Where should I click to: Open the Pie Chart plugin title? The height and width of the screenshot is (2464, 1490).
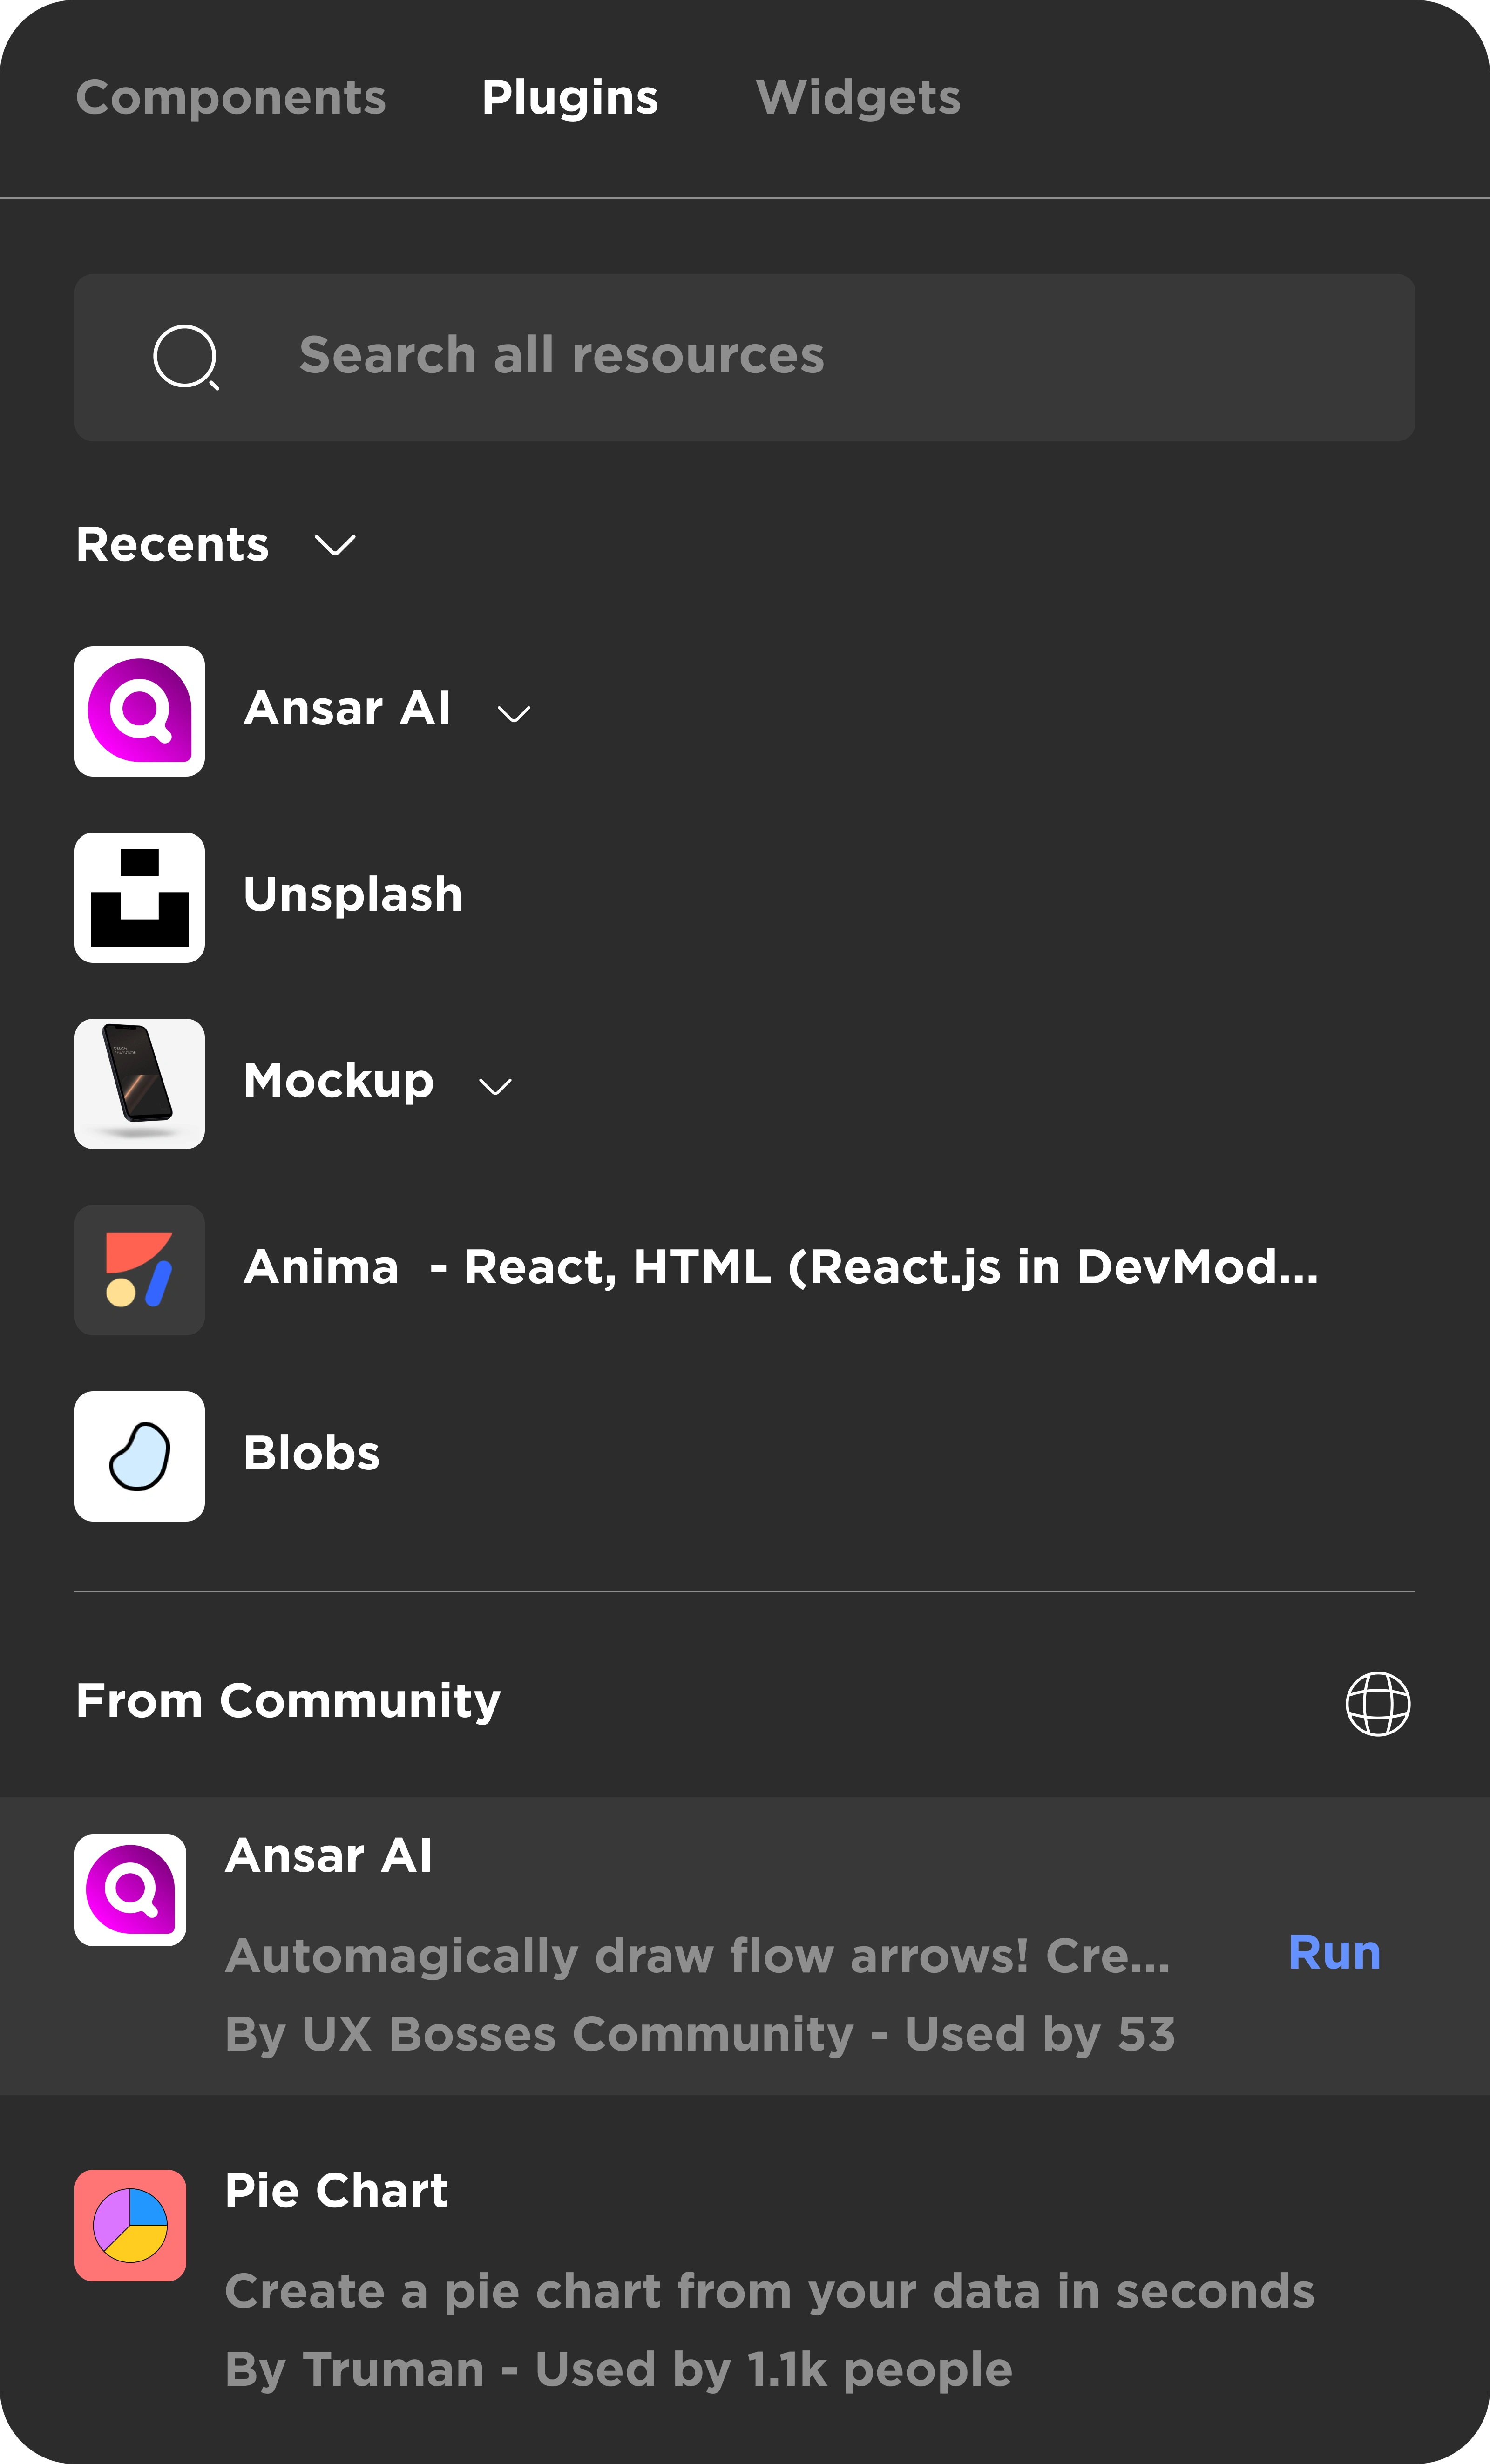(337, 2190)
